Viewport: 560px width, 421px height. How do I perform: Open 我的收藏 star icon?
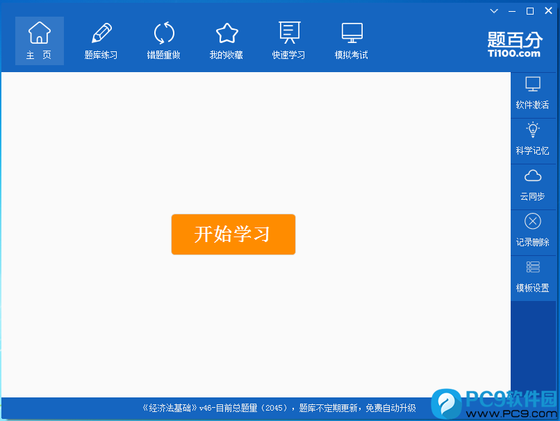pyautogui.click(x=227, y=33)
